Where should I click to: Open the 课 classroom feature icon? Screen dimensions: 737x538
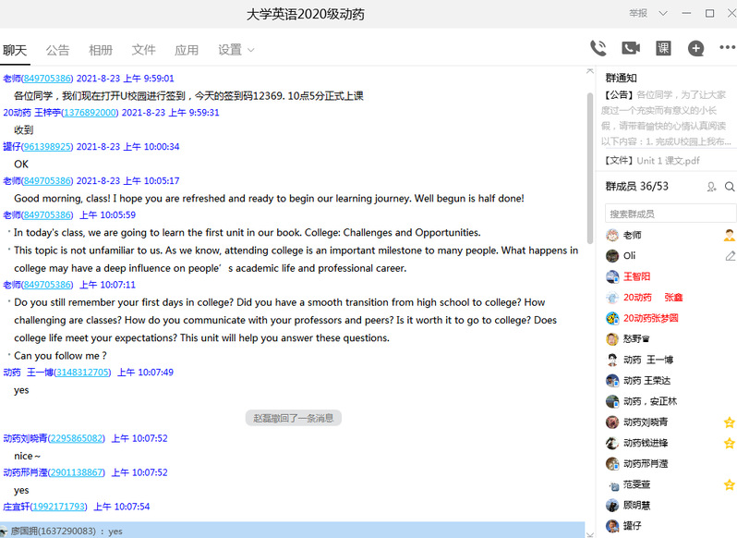click(x=663, y=48)
